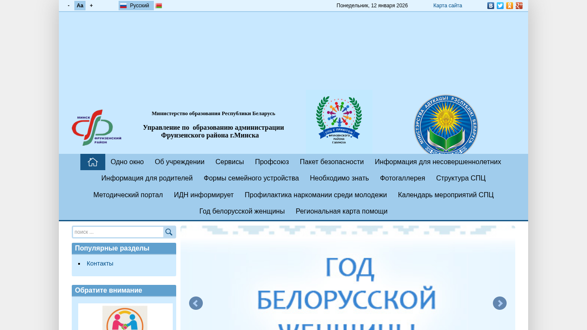Open the Об учреждении menu item
Image resolution: width=587 pixels, height=330 pixels.
pos(180,162)
